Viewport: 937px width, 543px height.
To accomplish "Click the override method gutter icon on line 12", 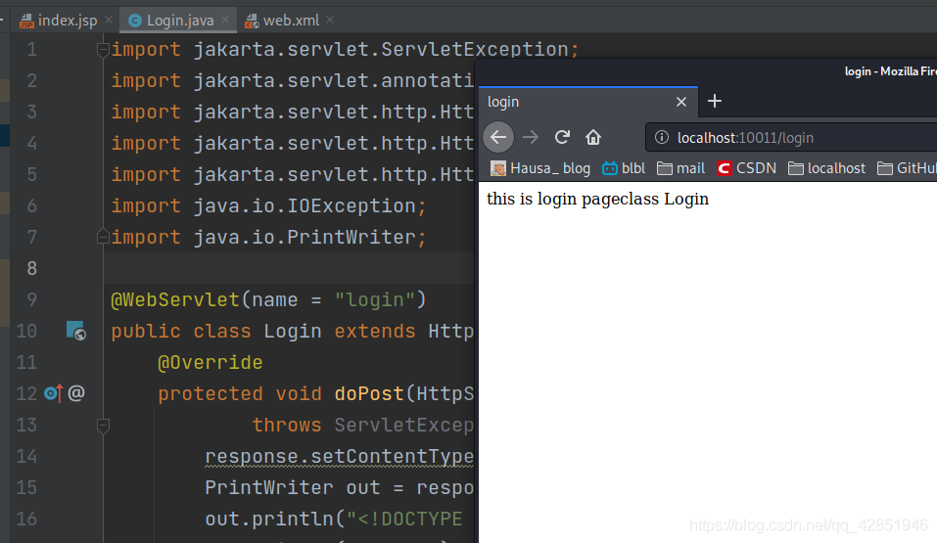I will click(x=53, y=393).
